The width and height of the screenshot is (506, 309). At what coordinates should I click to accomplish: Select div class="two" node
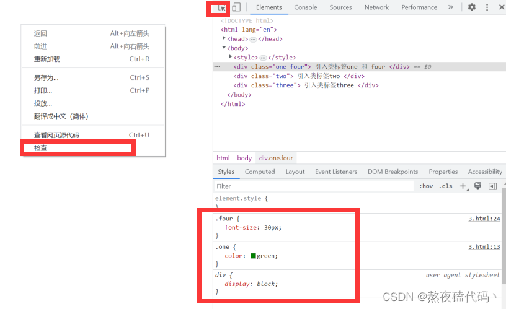[299, 76]
